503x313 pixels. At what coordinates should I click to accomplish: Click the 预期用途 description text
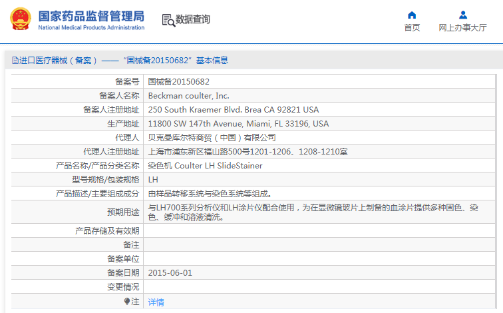pyautogui.click(x=313, y=212)
